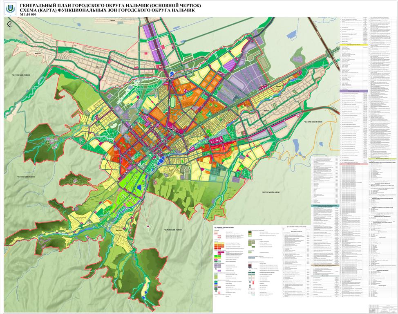Click the pink section header band in the table
Viewport: 398px width, 314px height.
pyautogui.click(x=353, y=164)
